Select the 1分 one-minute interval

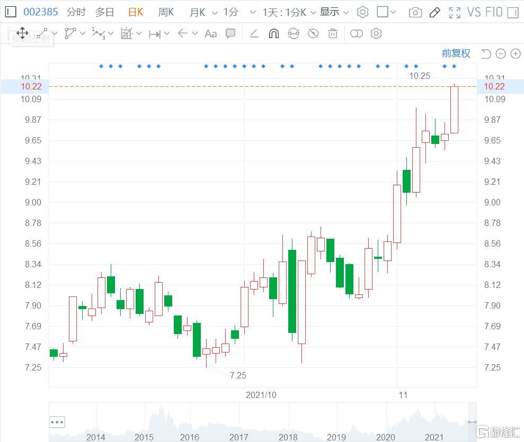(231, 12)
